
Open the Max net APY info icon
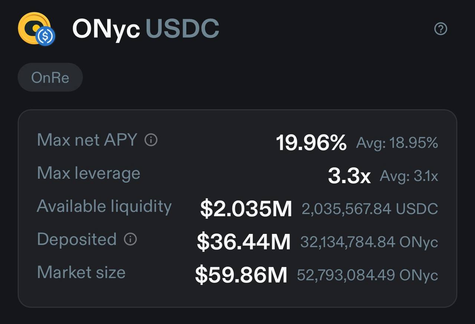151,140
